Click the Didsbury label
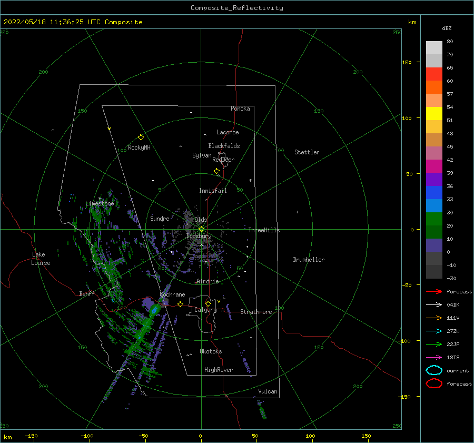Image resolution: width=474 pixels, height=443 pixels. pyautogui.click(x=199, y=236)
